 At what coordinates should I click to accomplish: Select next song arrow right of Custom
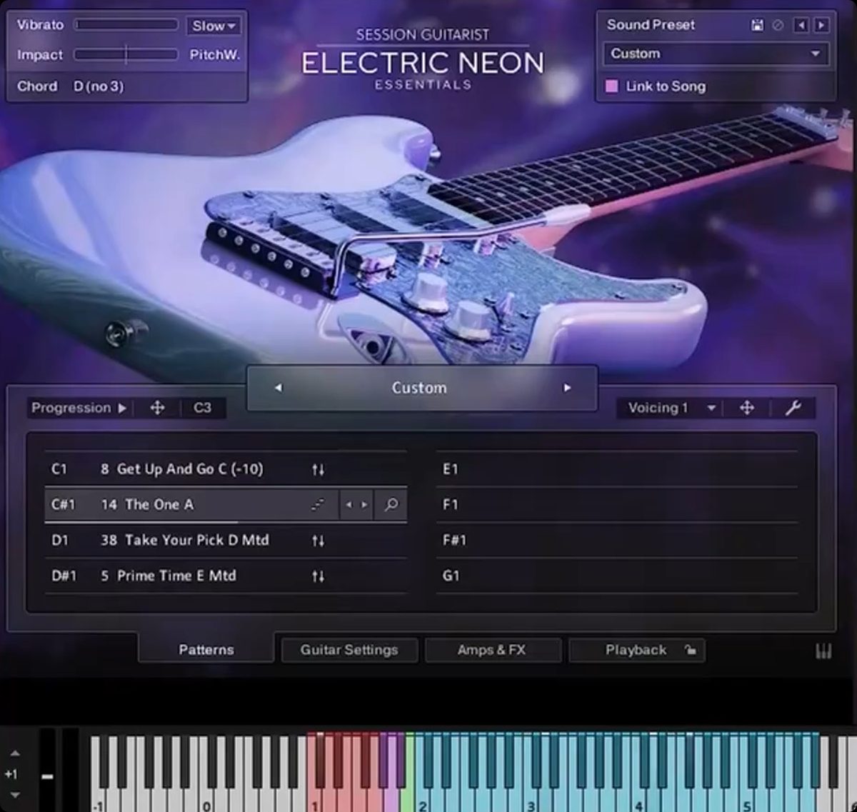coord(567,388)
